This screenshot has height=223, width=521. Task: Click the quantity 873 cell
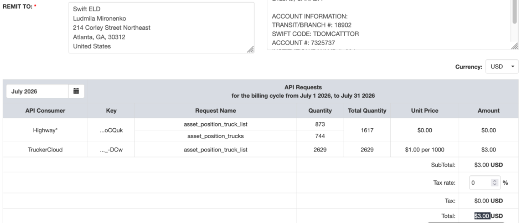tap(320, 124)
